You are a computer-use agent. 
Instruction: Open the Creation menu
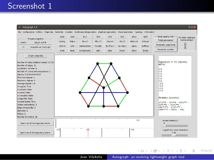[69, 32]
